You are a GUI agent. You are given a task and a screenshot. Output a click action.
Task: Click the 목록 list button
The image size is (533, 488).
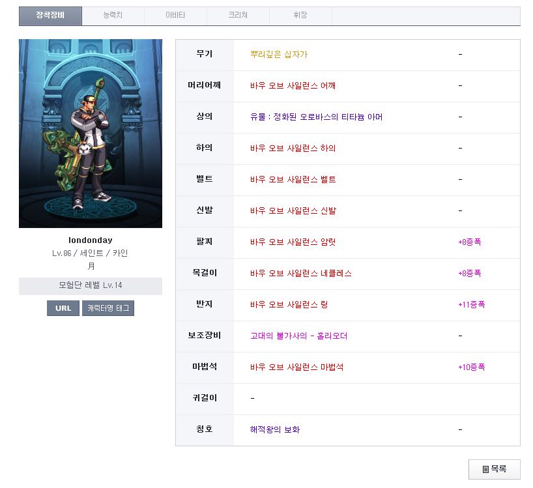pyautogui.click(x=494, y=469)
